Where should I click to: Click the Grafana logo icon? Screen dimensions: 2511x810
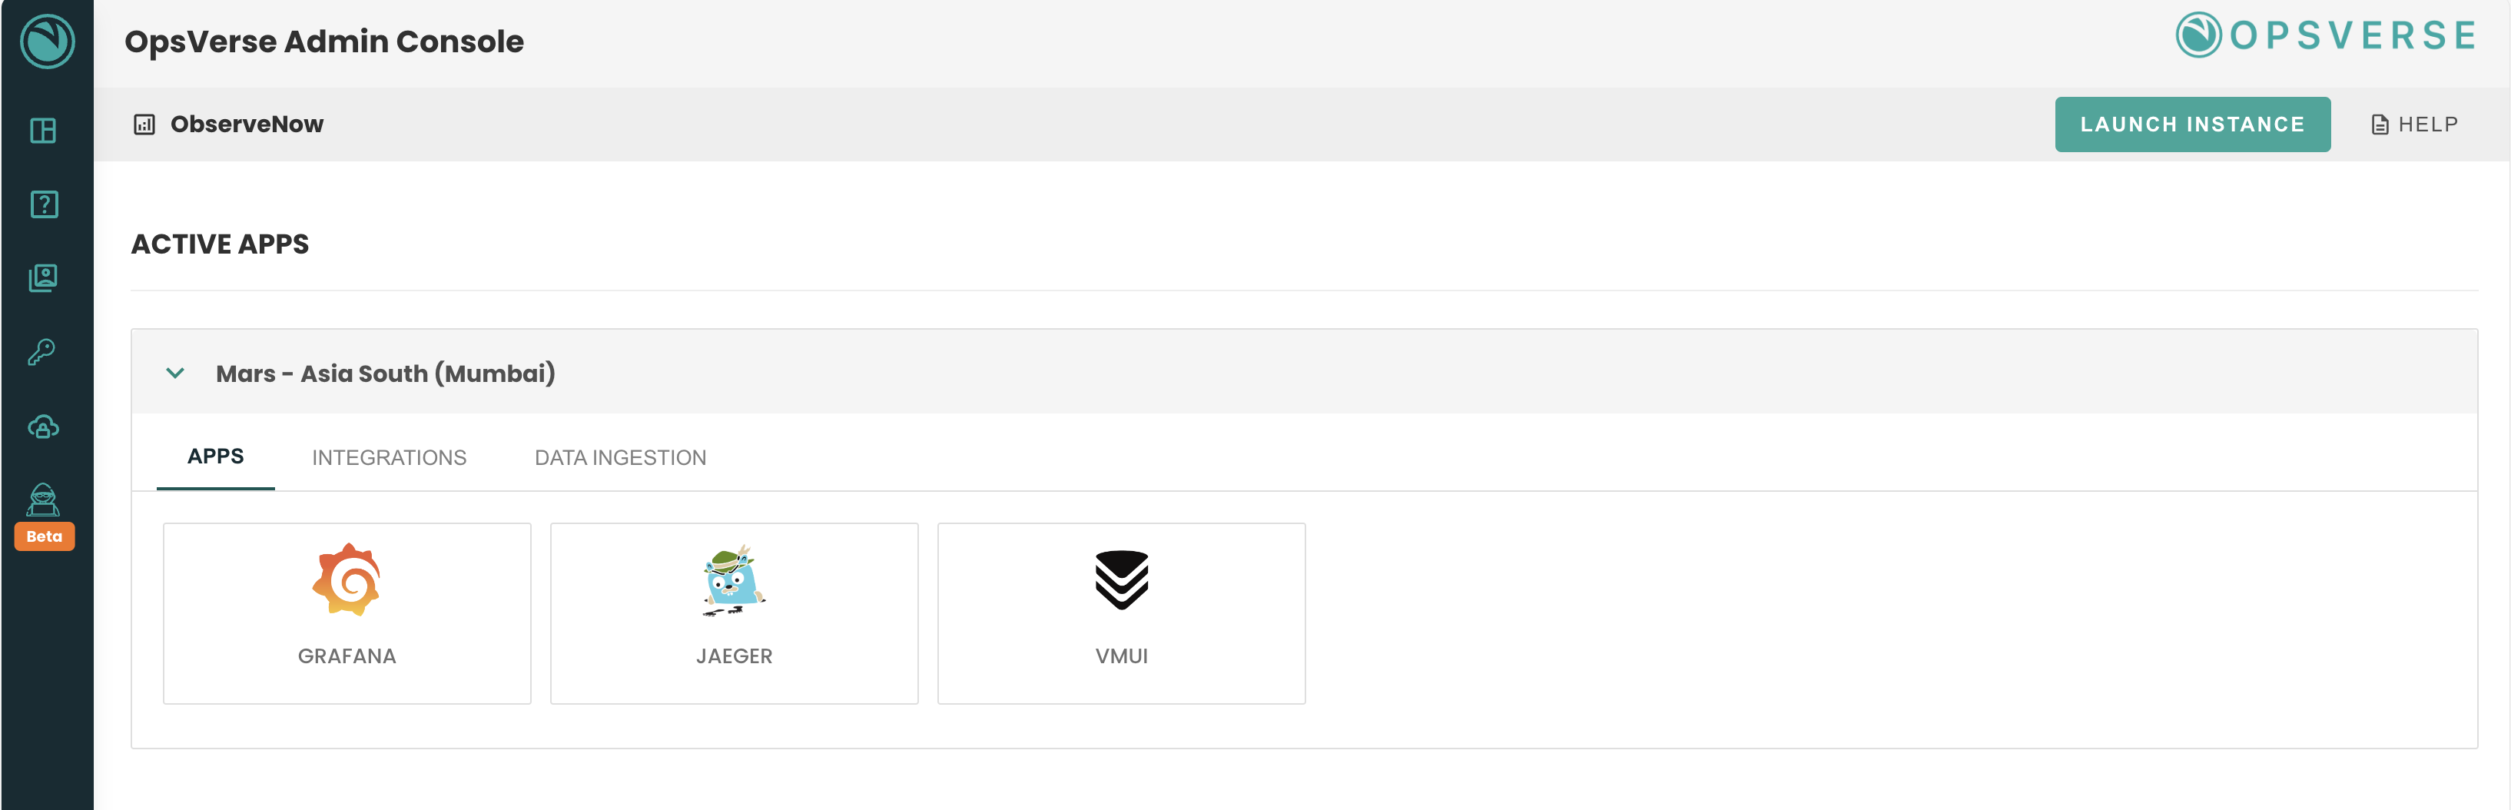[x=346, y=579]
